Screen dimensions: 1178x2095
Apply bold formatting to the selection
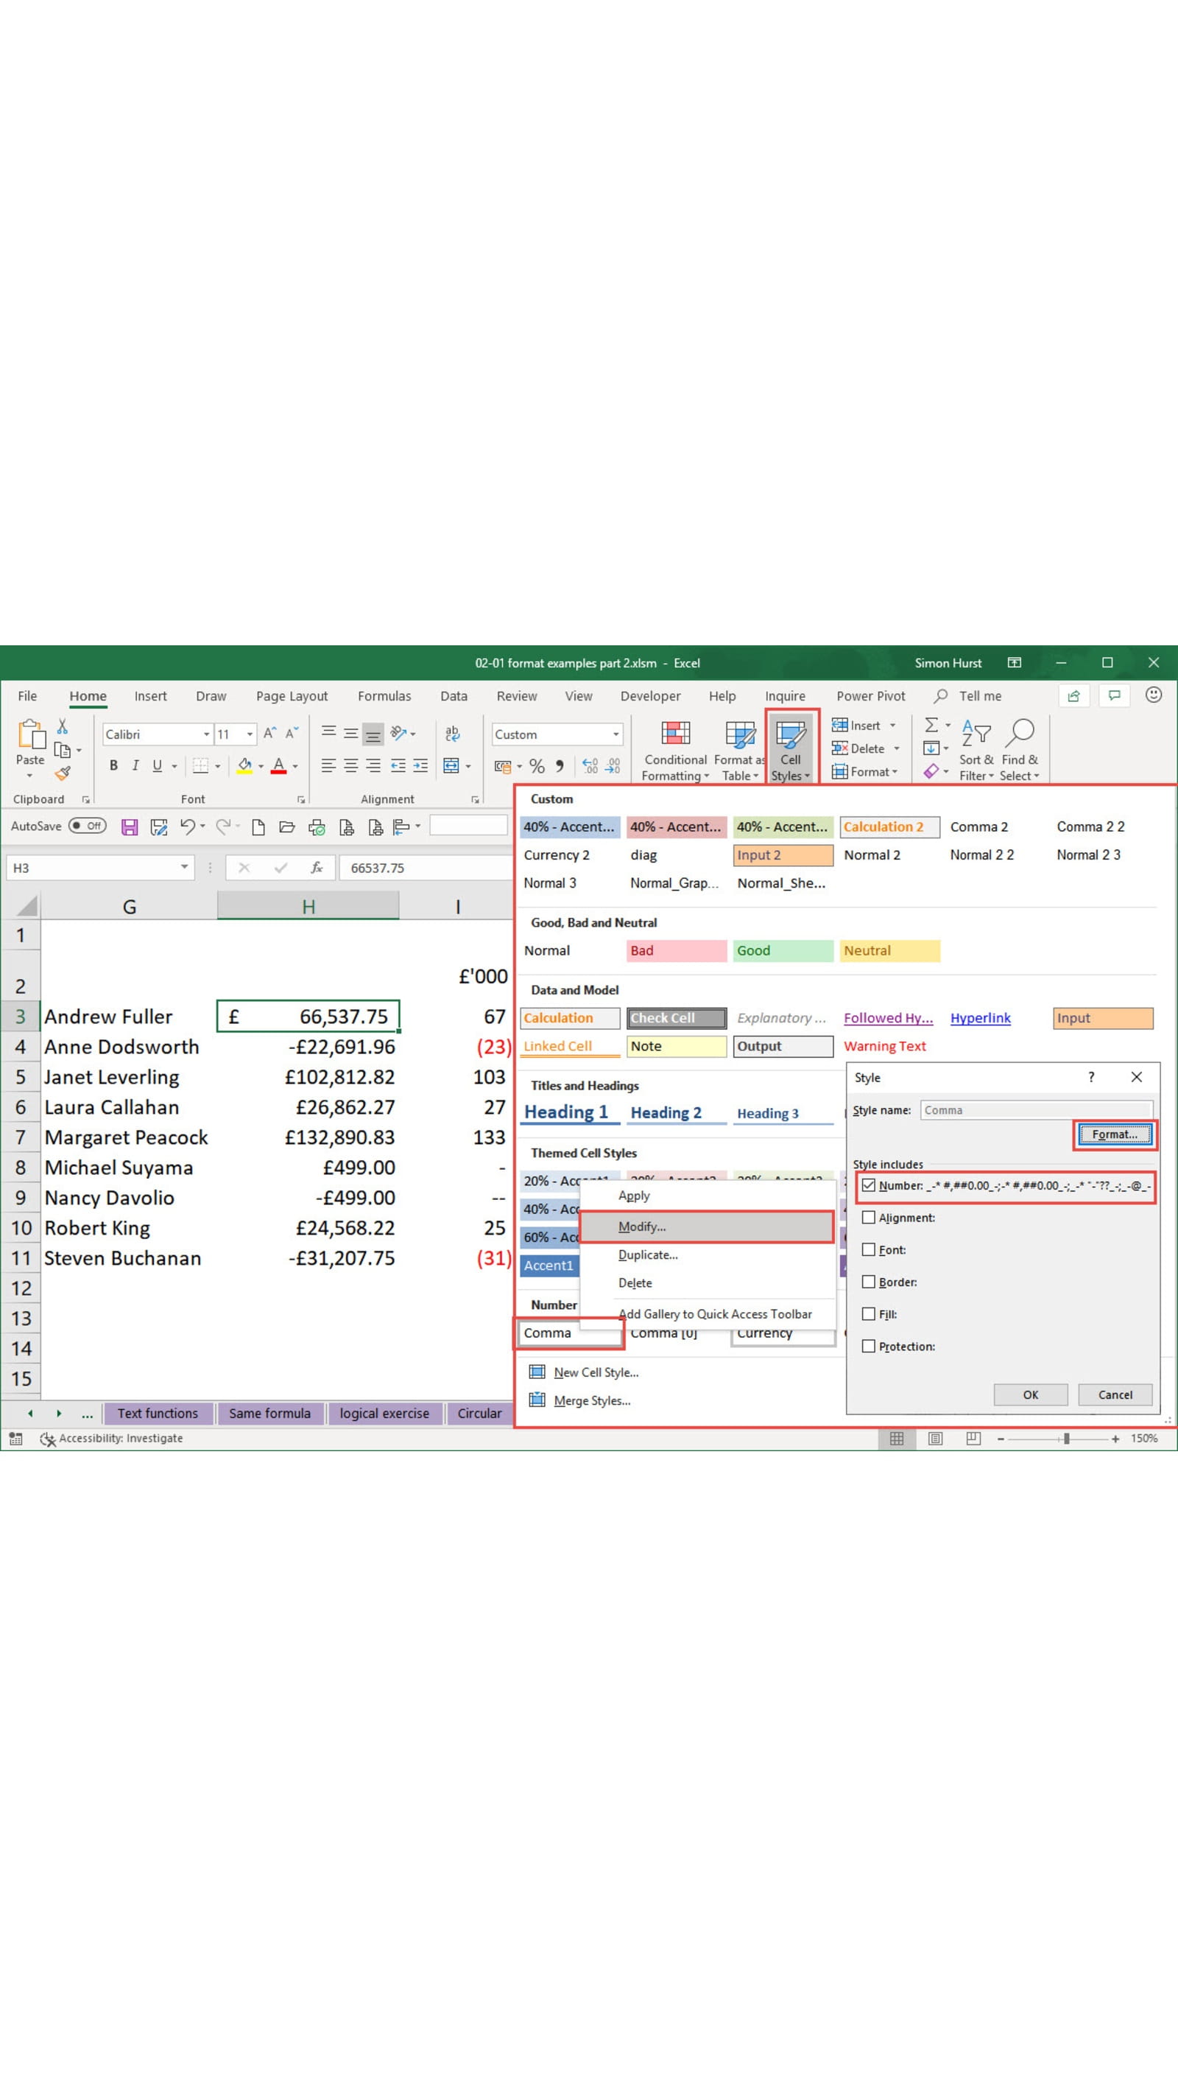click(112, 765)
